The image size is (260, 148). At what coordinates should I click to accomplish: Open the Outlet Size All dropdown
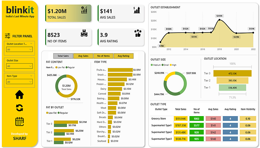point(19,66)
